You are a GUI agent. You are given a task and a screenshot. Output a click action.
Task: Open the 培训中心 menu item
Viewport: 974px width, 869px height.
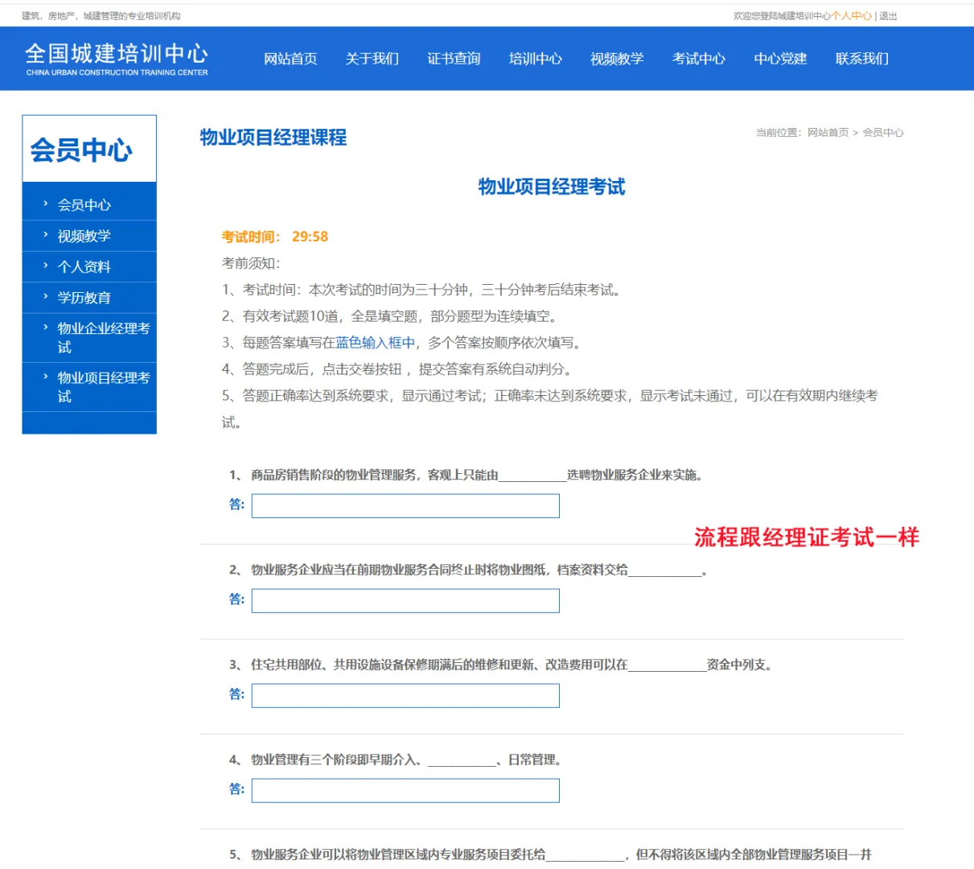coord(535,59)
